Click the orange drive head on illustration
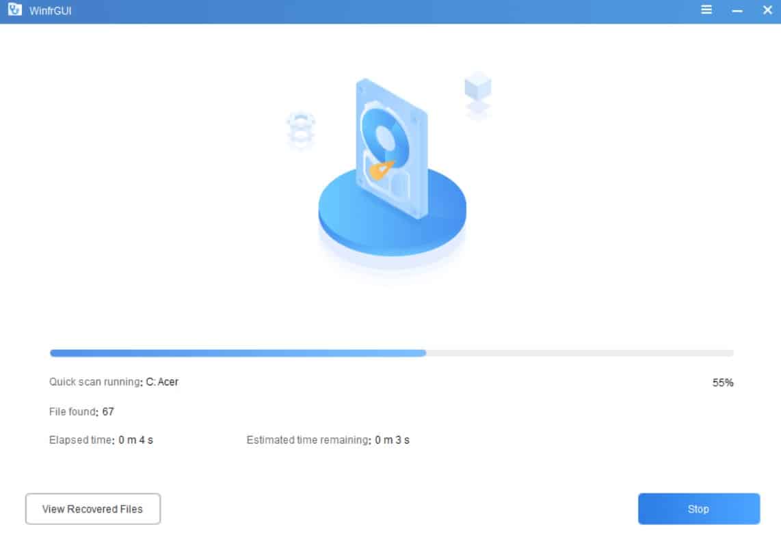 [381, 169]
